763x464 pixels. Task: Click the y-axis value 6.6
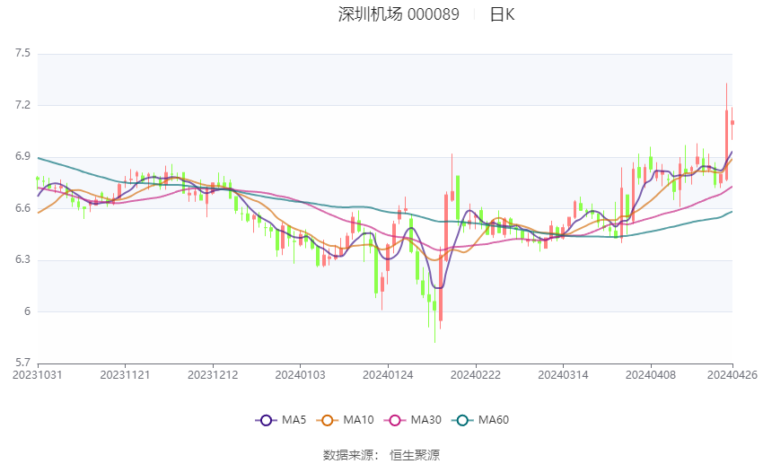pyautogui.click(x=22, y=208)
